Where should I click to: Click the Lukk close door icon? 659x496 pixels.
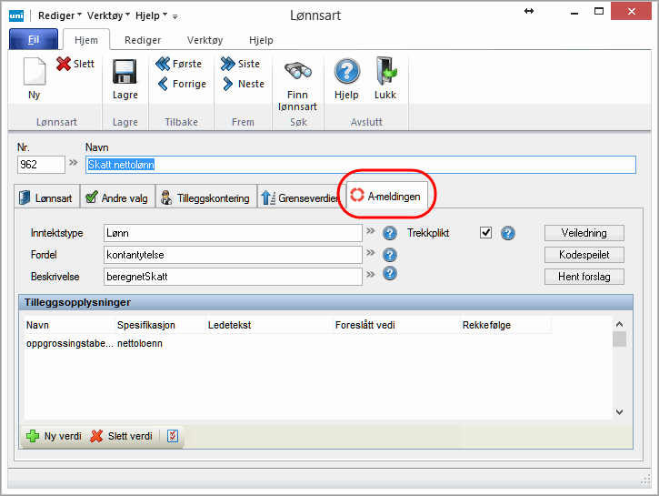385,73
